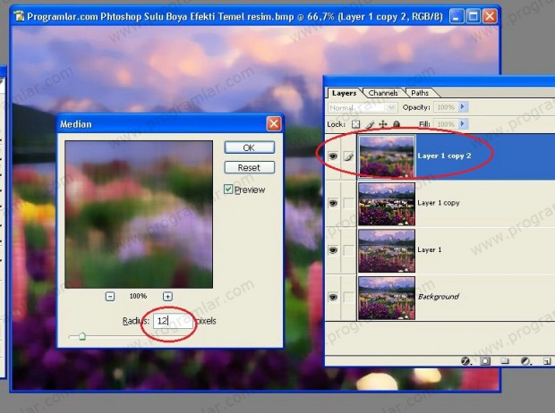Click the 'Opacity:' label in Layers panel
The image size is (555, 413).
pyautogui.click(x=416, y=107)
